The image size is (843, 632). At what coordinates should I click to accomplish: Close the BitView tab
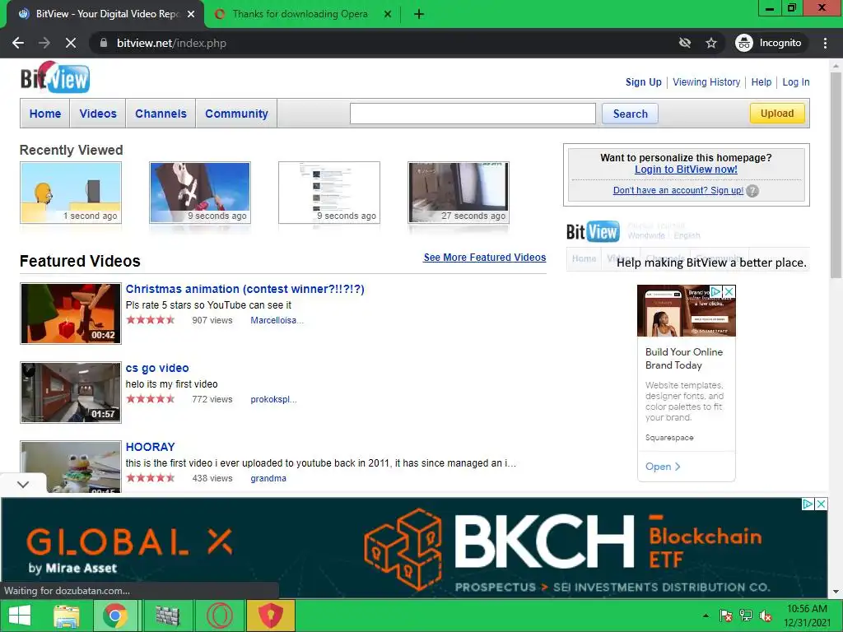(x=191, y=14)
